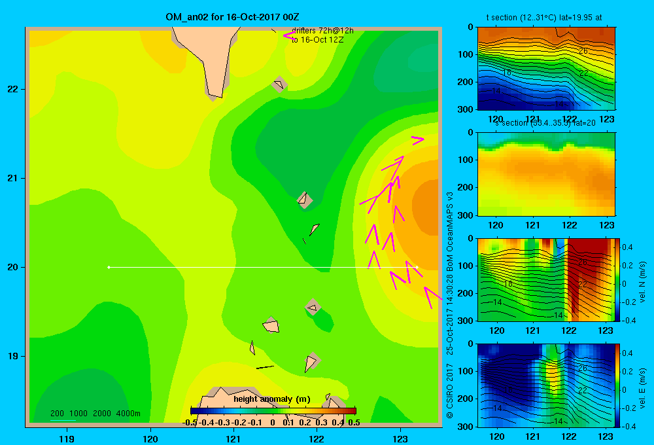Screen dimensions: 654x445
Task: Click the vertical CSIRO BoM OceanMAPS copyright text
Action: click(x=449, y=305)
